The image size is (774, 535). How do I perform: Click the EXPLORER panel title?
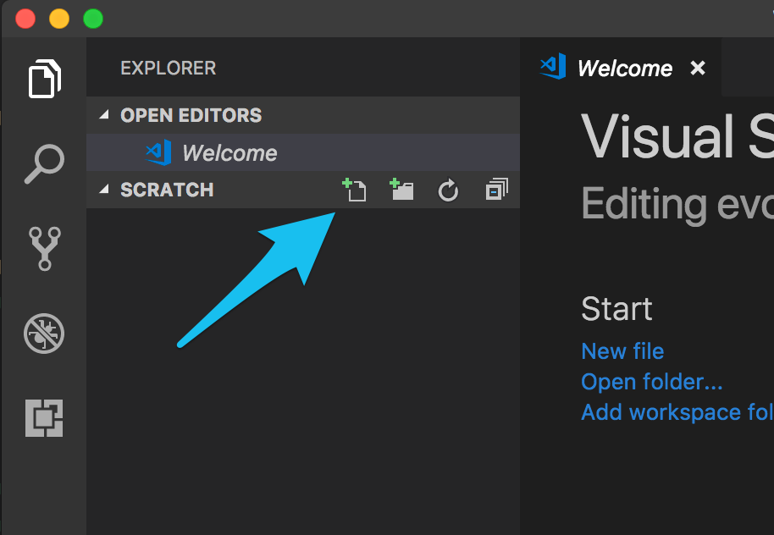(x=169, y=68)
